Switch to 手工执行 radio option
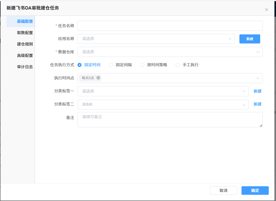Screen dimensions: 276x201 click(178, 65)
